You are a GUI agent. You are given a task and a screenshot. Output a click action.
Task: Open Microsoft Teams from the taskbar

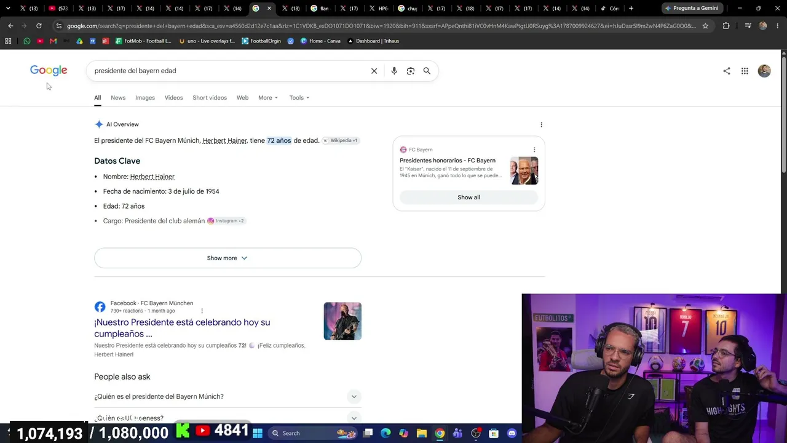457,433
